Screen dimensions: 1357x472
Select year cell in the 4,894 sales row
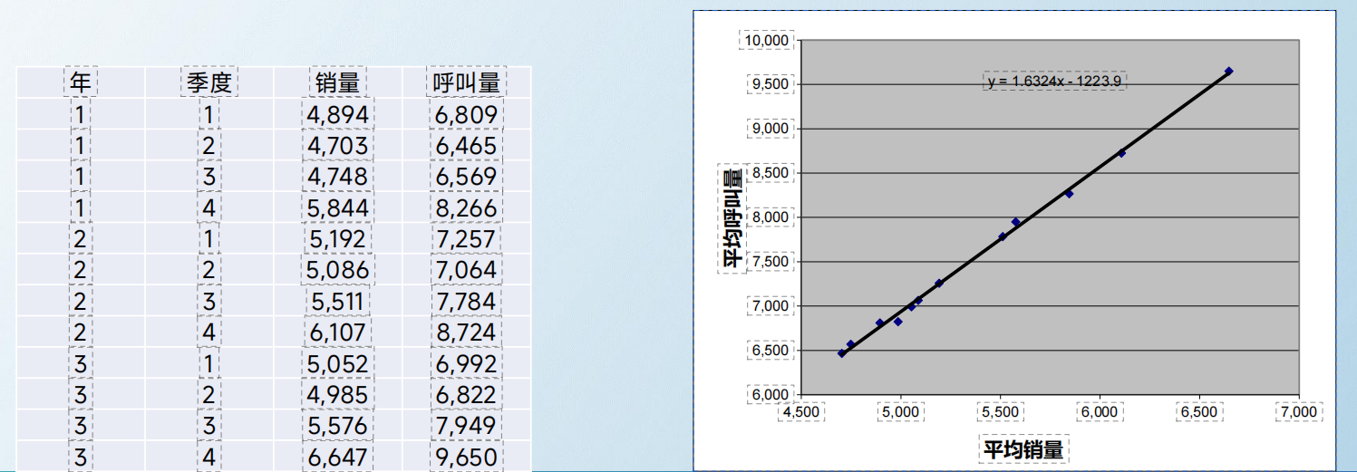81,115
